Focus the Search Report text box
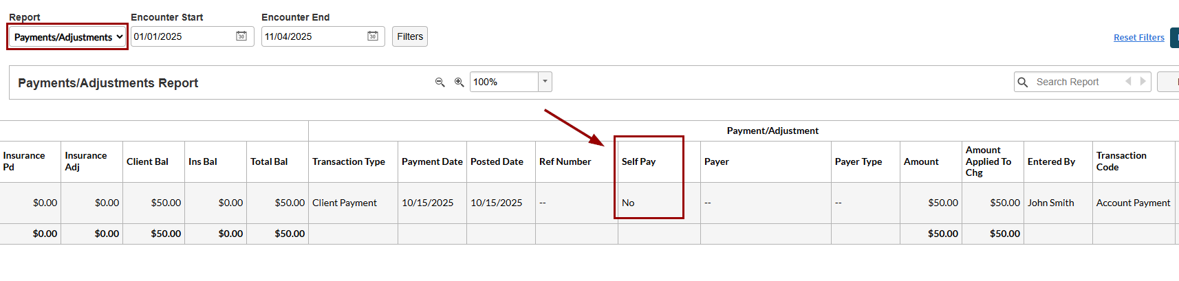 pos(1075,82)
